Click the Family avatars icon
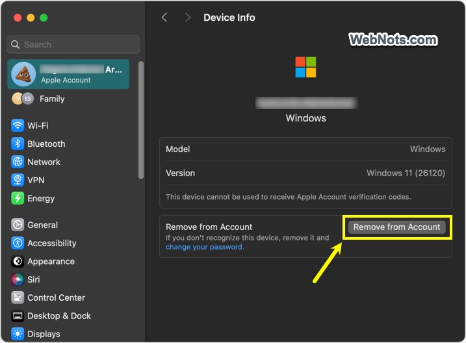 [x=23, y=99]
